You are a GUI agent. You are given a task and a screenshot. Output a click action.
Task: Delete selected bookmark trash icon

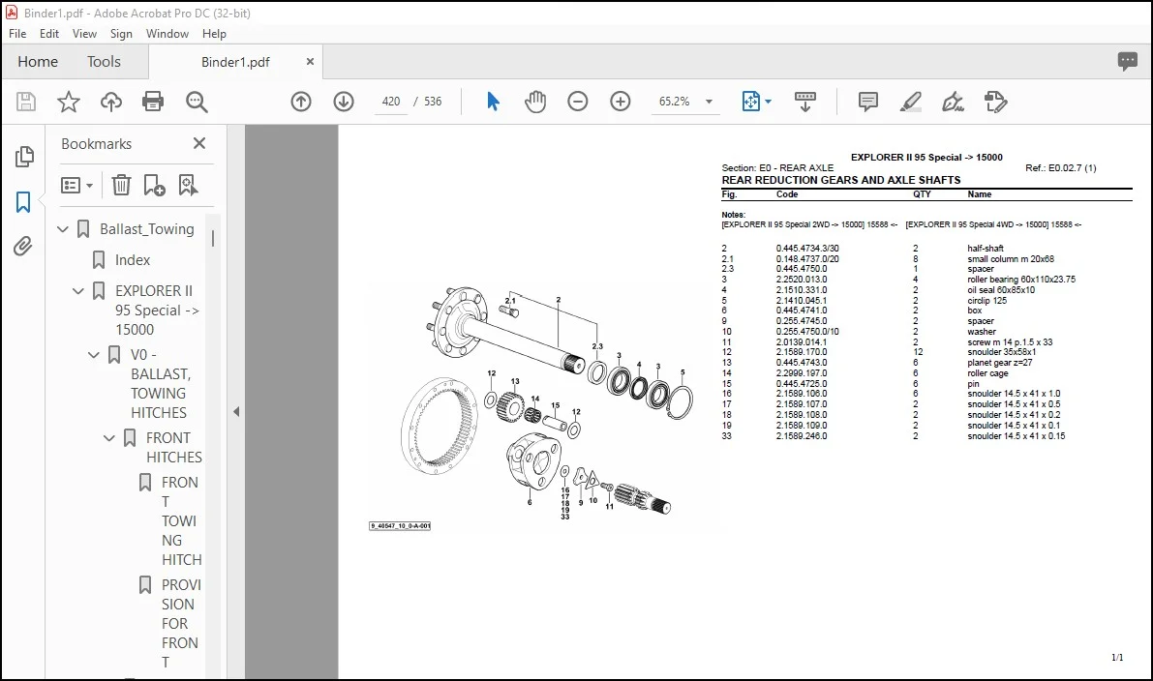121,185
